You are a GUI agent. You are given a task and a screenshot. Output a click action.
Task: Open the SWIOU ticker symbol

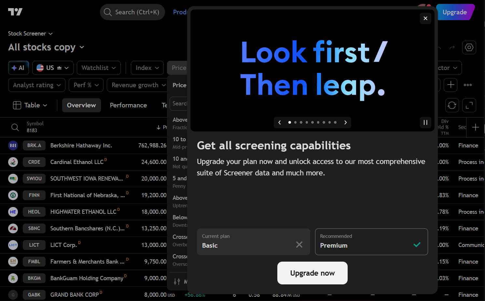[x=34, y=179]
